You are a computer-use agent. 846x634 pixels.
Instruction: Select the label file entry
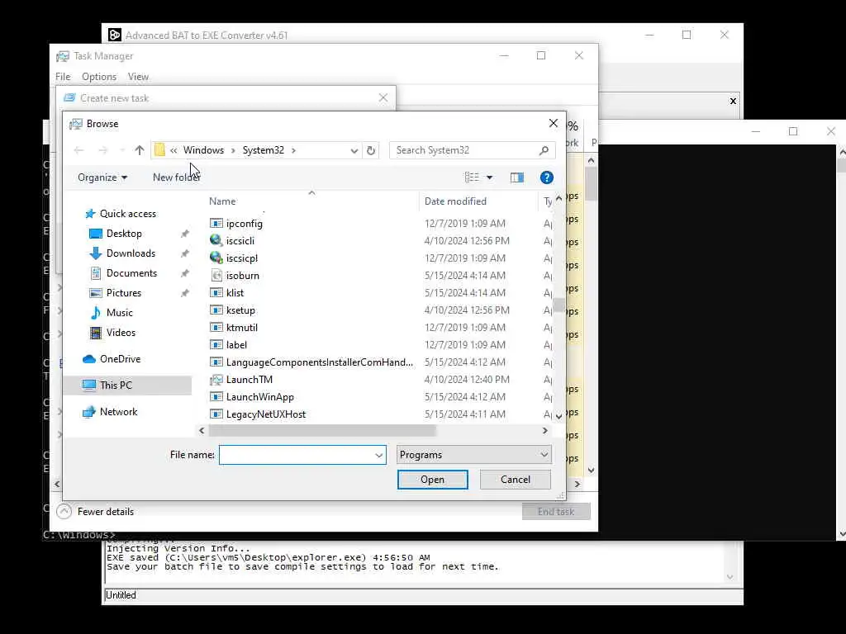coord(236,345)
